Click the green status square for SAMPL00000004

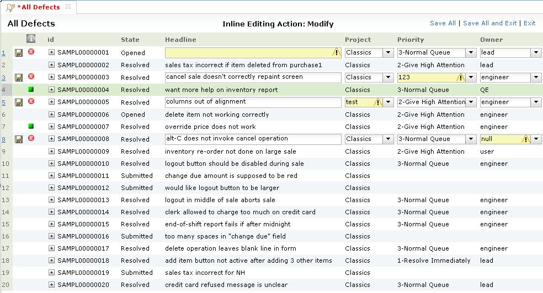tap(31, 89)
